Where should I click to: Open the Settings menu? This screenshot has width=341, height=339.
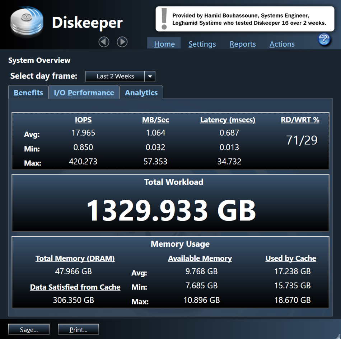(202, 44)
